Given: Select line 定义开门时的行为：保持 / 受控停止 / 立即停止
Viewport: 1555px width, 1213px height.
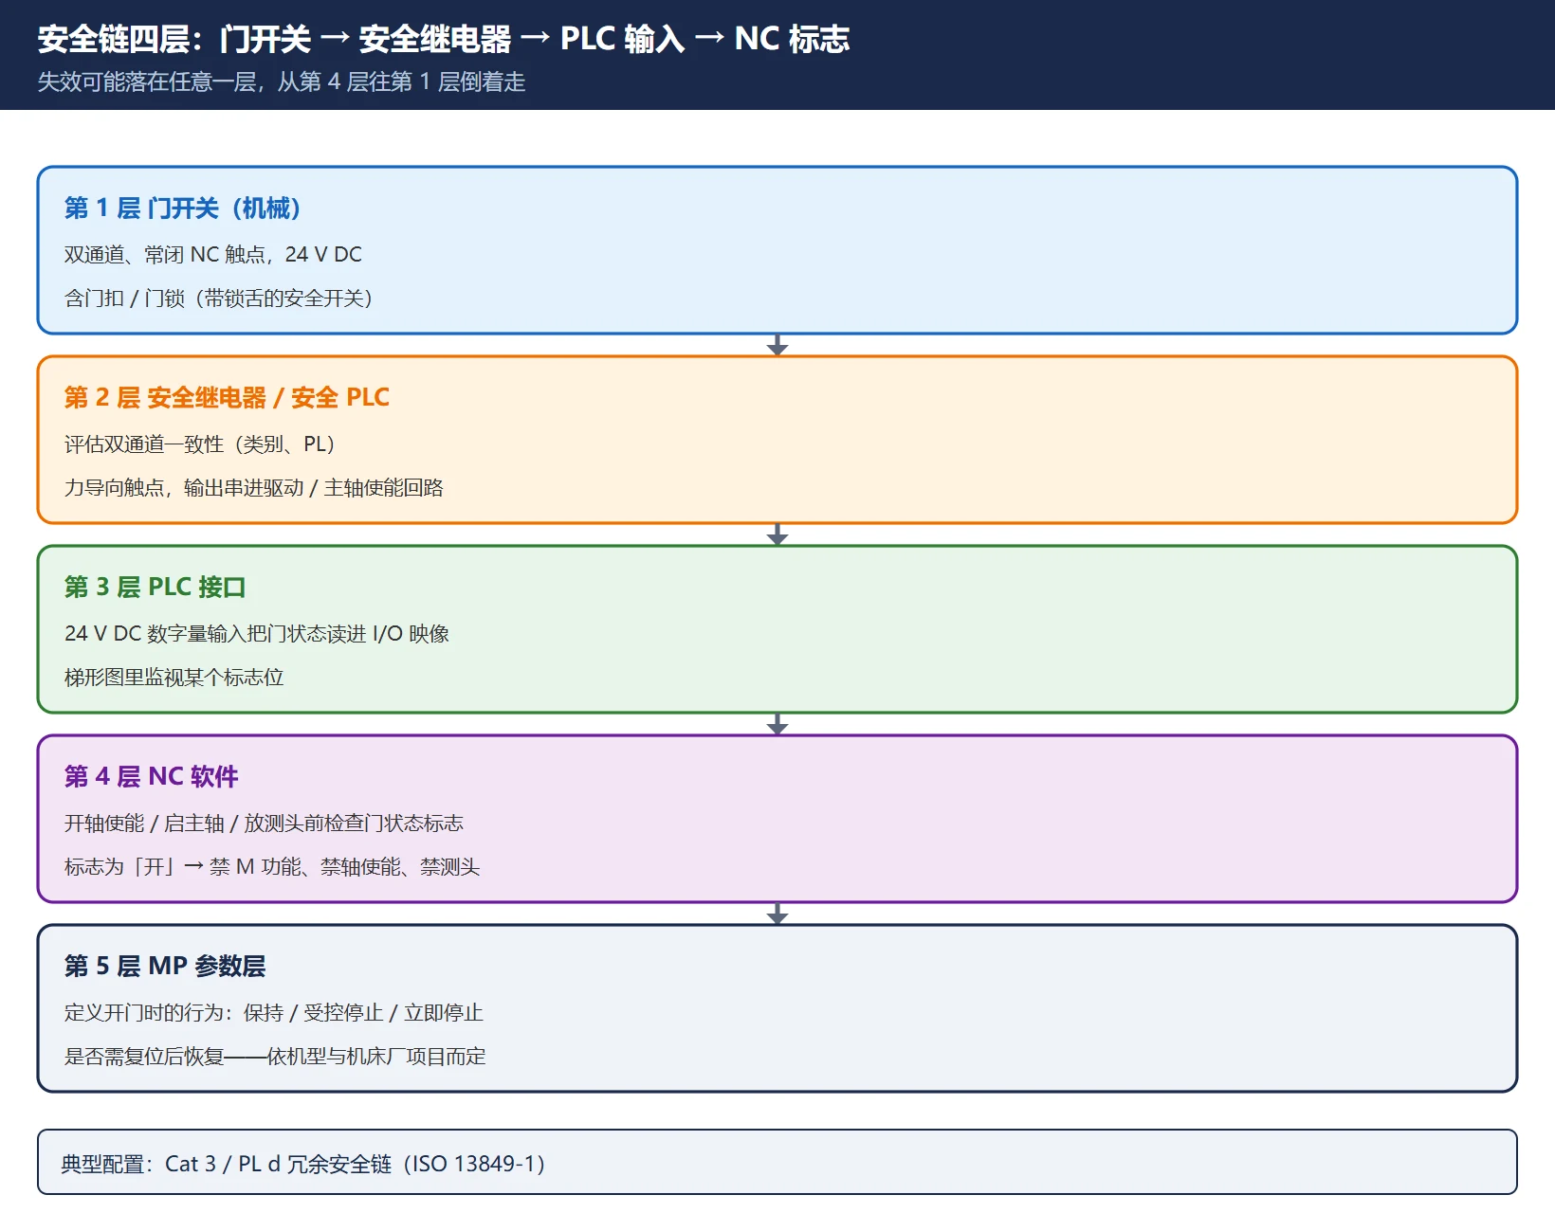Looking at the screenshot, I should [x=274, y=1012].
